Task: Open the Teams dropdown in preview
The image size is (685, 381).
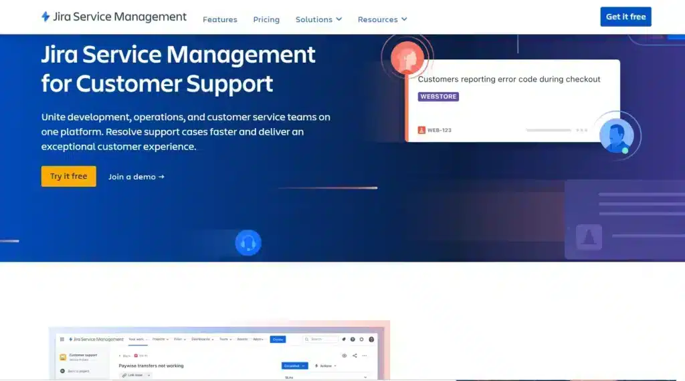Action: coord(225,339)
